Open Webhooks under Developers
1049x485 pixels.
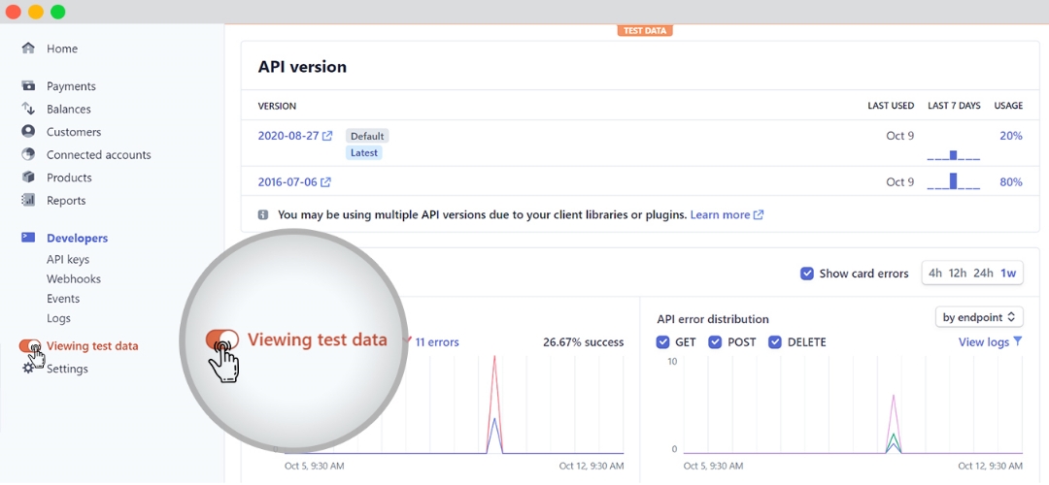click(x=74, y=278)
